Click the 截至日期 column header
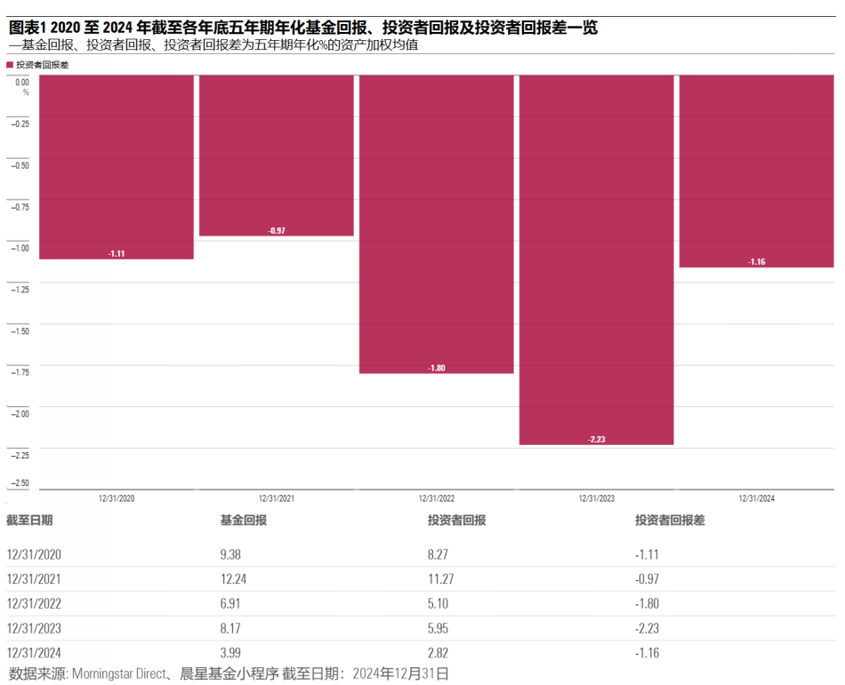Viewport: 845px width, 685px height. [29, 521]
